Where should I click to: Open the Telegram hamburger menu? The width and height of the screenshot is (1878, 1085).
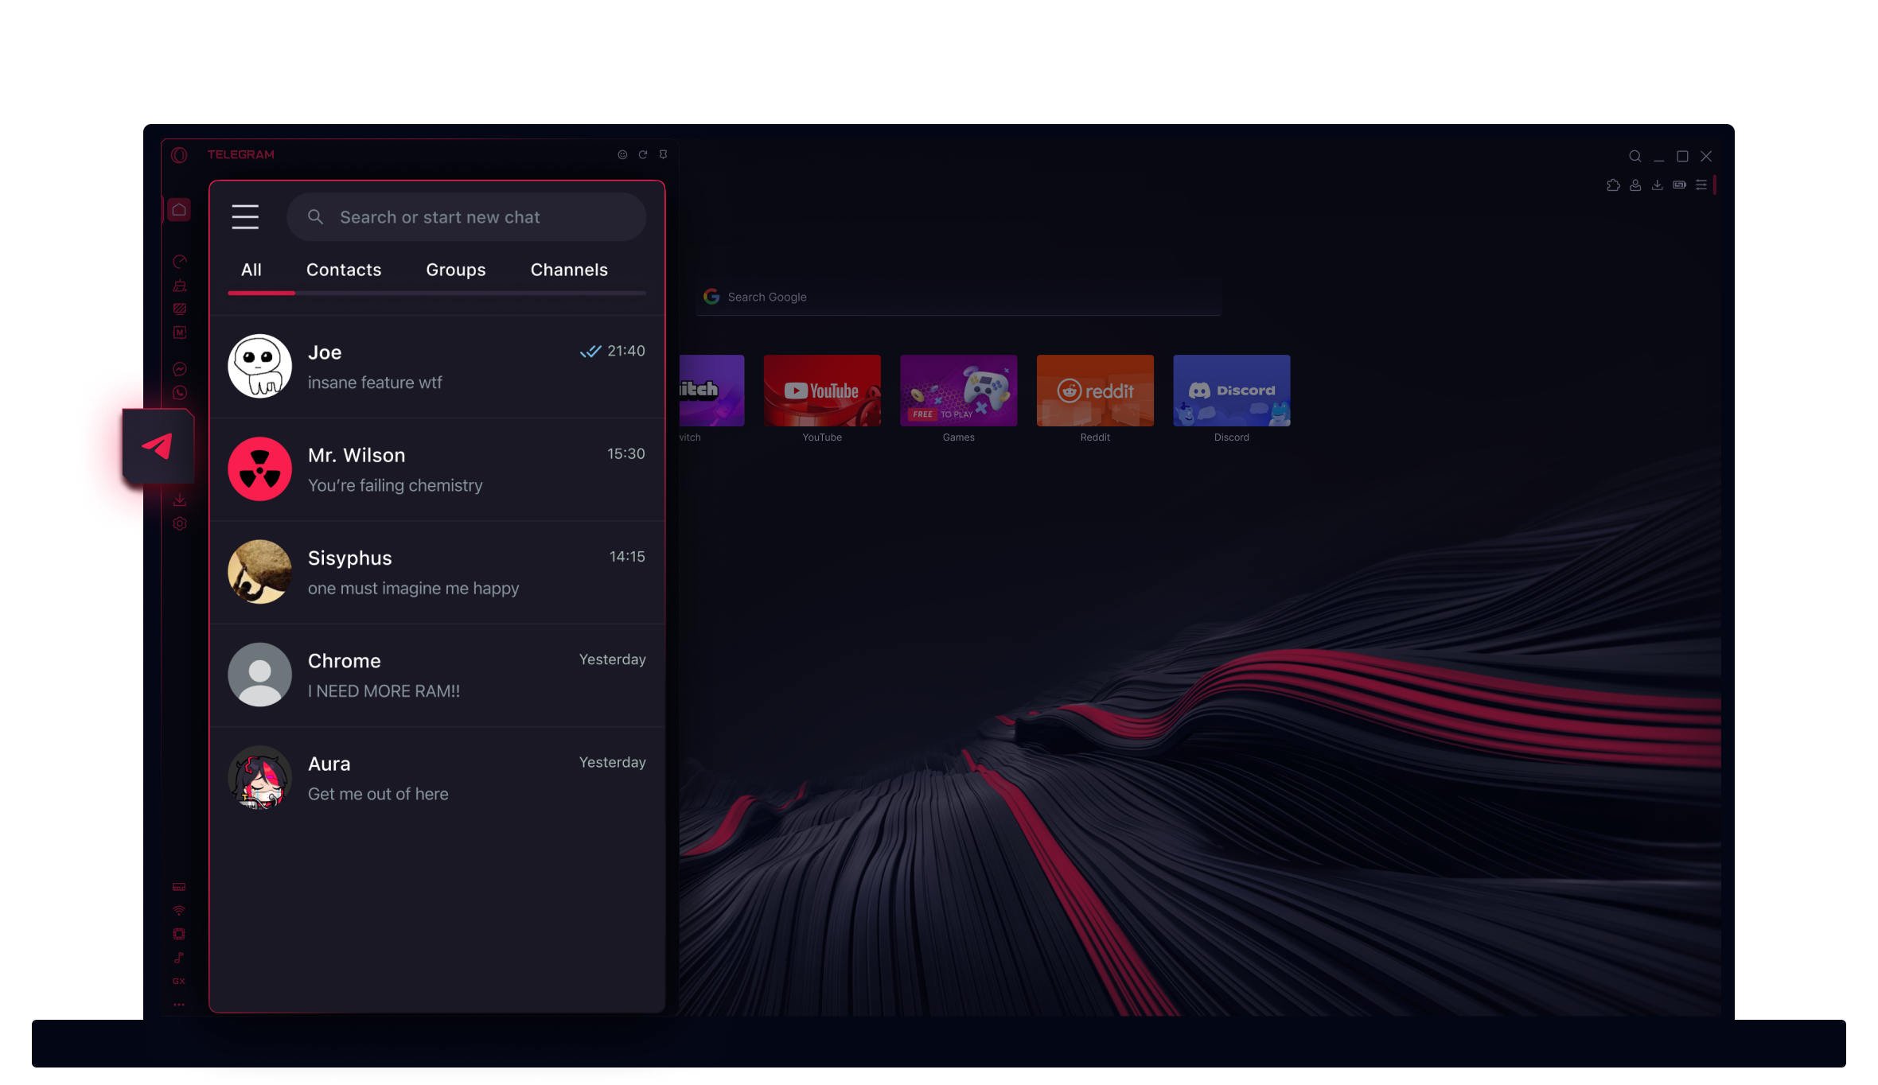coord(245,216)
